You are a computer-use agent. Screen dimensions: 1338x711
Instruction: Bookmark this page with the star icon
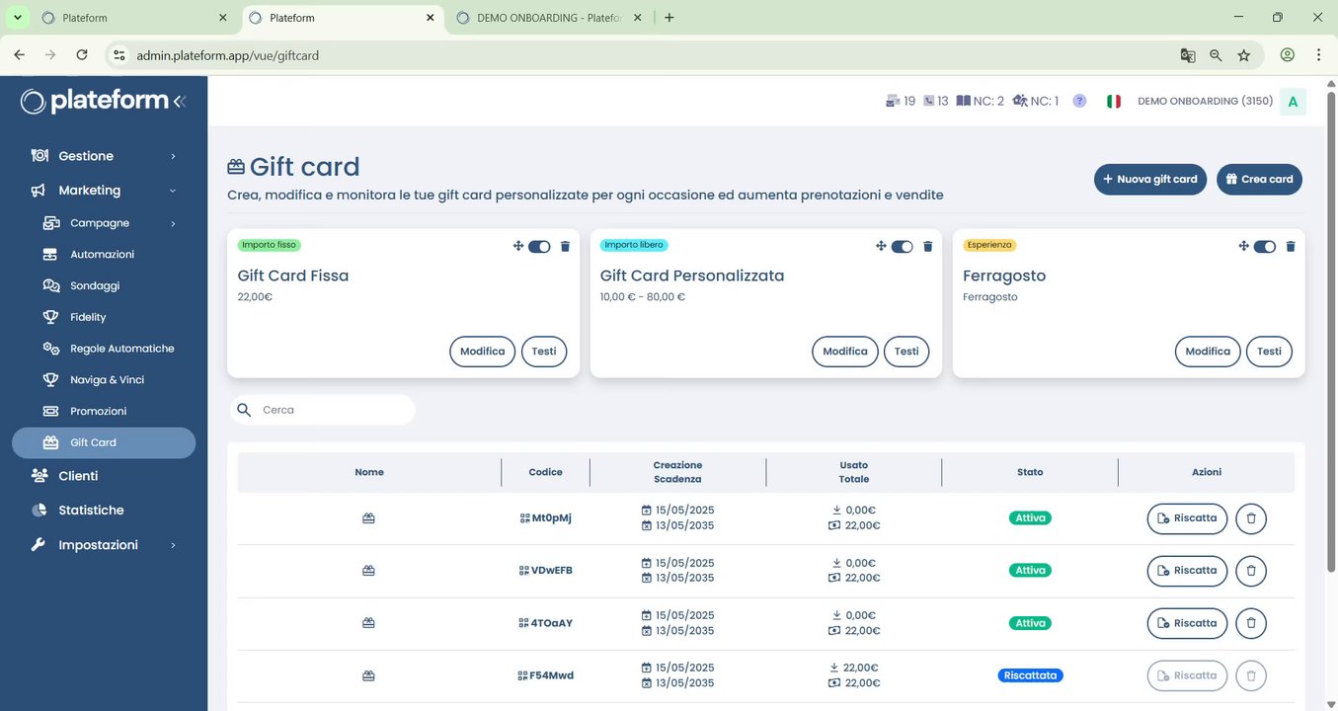pyautogui.click(x=1244, y=55)
